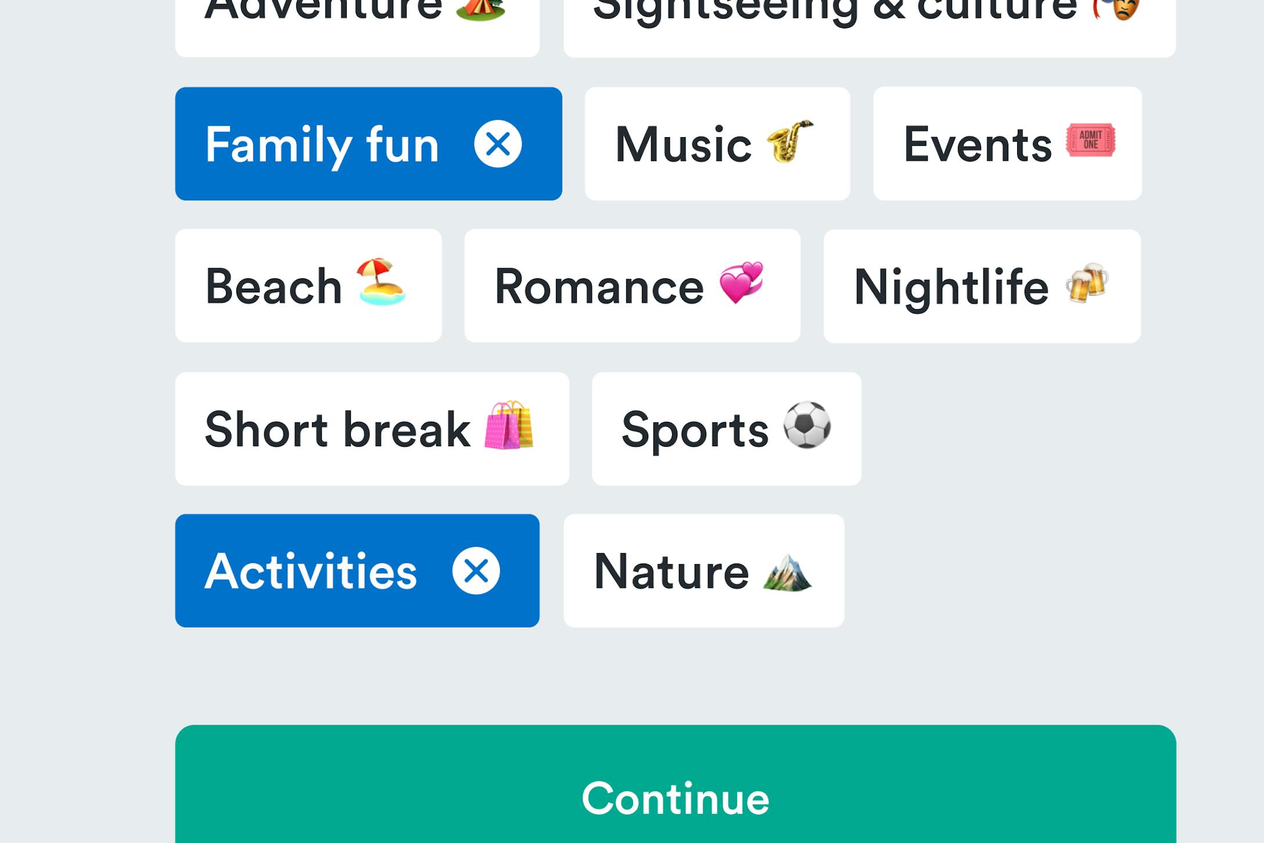Click the saxophone emoji on Music
This screenshot has height=843, width=1264.
790,141
